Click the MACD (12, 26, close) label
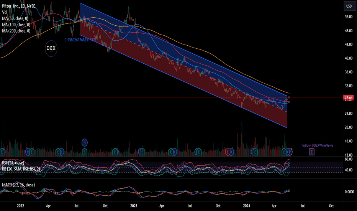 [18, 185]
